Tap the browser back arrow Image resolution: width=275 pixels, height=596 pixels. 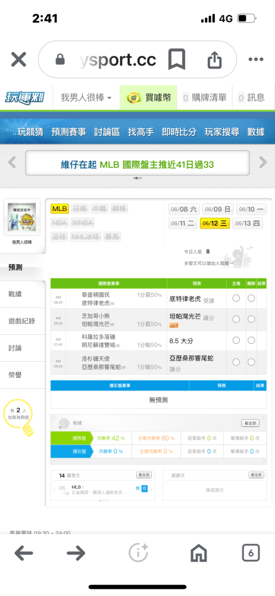(x=24, y=553)
